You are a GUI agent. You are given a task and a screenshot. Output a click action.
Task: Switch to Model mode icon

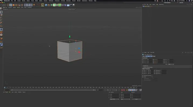pyautogui.click(x=1, y=12)
